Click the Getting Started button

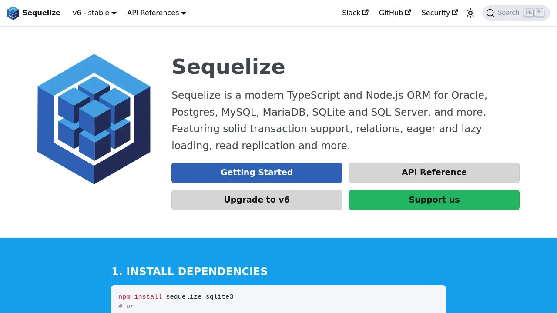(256, 173)
